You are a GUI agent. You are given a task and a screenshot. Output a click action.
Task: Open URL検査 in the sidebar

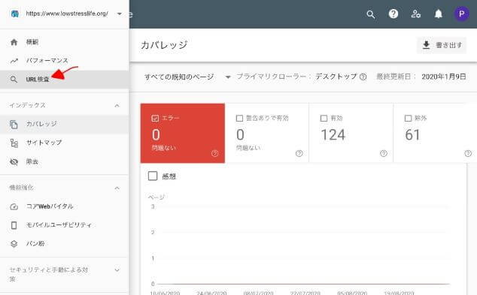click(x=64, y=80)
